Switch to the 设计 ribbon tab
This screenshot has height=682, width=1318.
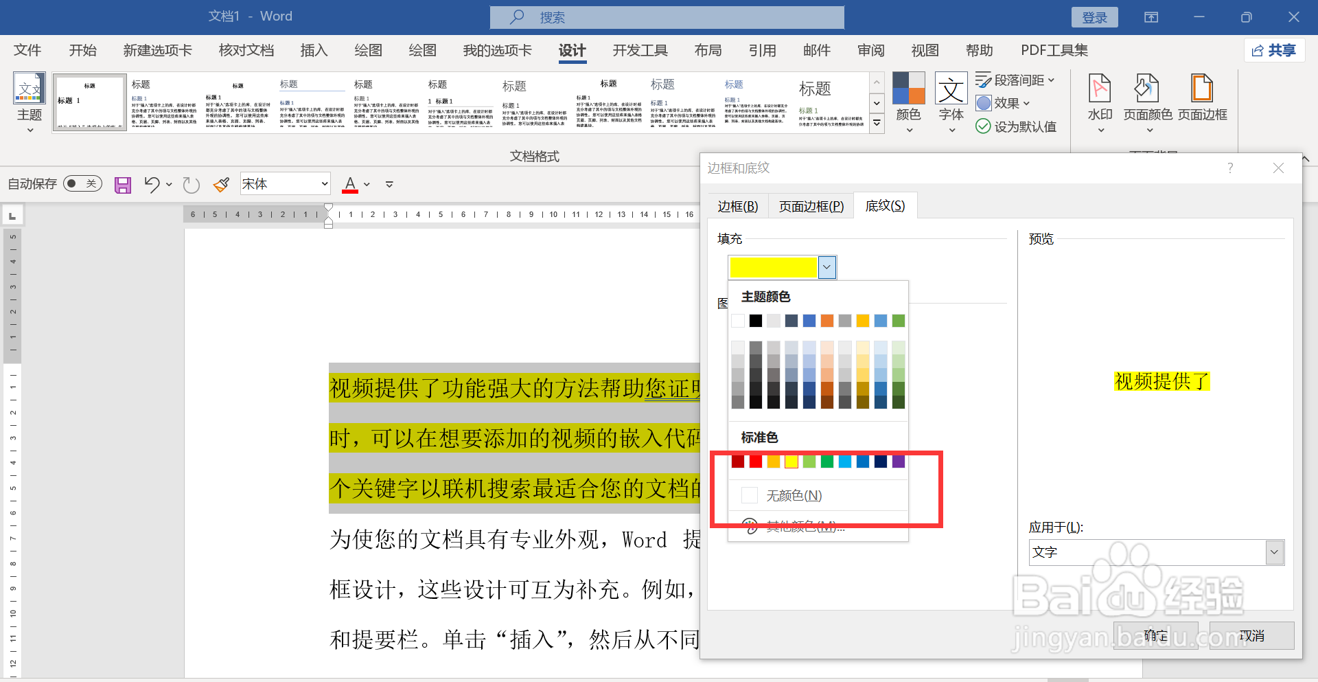click(573, 50)
